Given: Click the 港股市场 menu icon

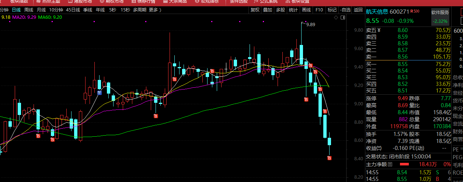Looking at the screenshot, I should coord(70,1).
